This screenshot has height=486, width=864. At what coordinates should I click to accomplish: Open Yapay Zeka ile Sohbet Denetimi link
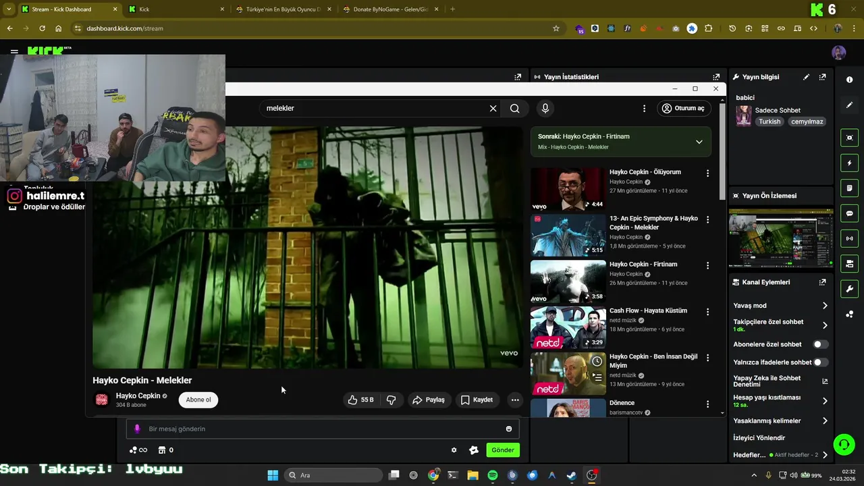coord(780,381)
